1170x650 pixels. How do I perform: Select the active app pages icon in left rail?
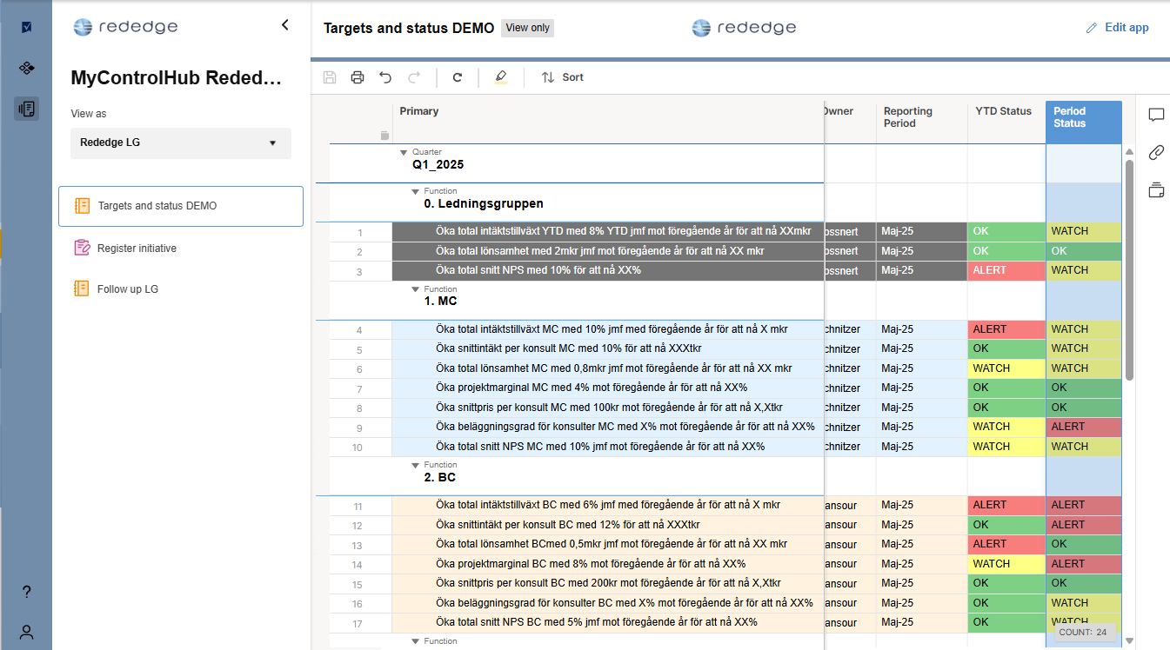coord(26,109)
